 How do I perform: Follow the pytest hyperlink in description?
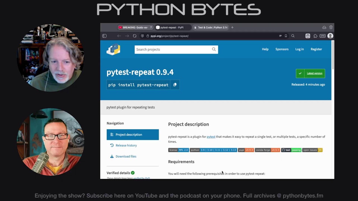(211, 137)
